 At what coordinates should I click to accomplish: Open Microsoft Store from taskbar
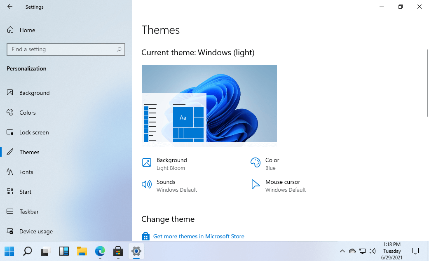click(118, 251)
